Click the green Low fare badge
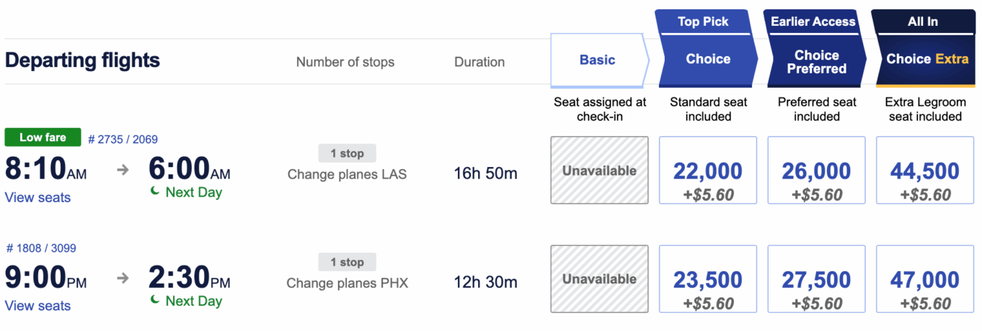This screenshot has width=982, height=331. point(43,137)
